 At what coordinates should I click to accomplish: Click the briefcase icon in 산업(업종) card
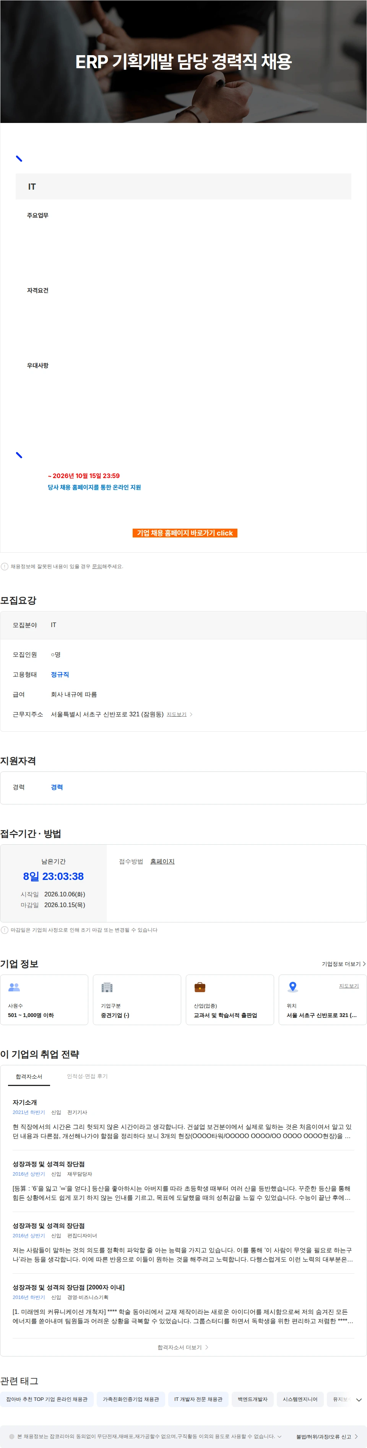[200, 987]
